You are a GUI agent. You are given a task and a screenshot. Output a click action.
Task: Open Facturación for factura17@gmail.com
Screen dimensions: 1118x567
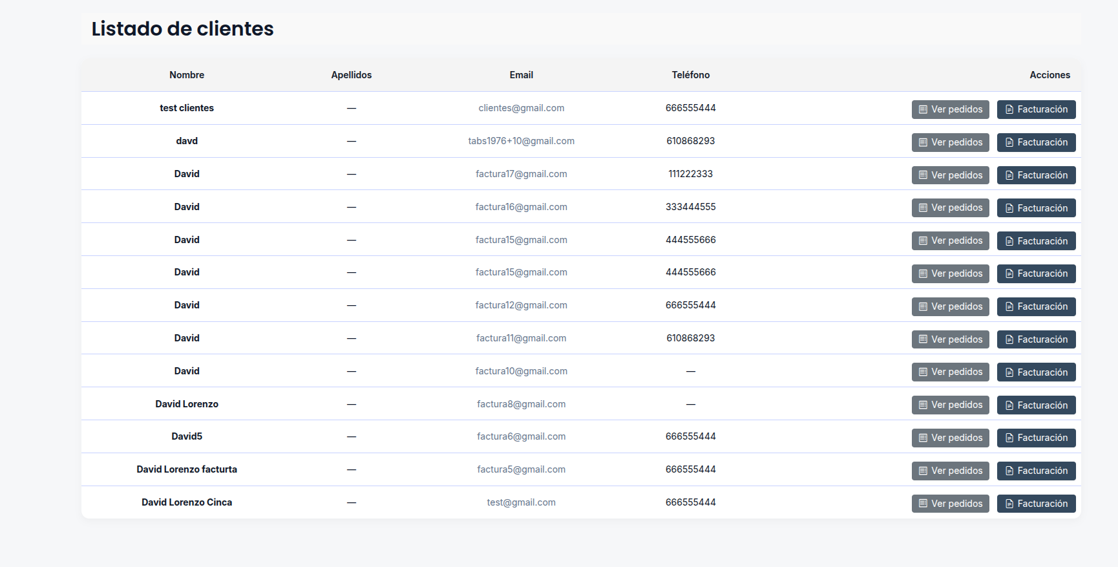[1036, 175]
